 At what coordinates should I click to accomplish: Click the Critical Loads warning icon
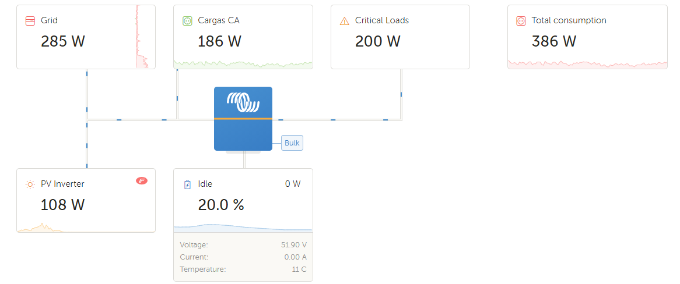[x=345, y=21]
